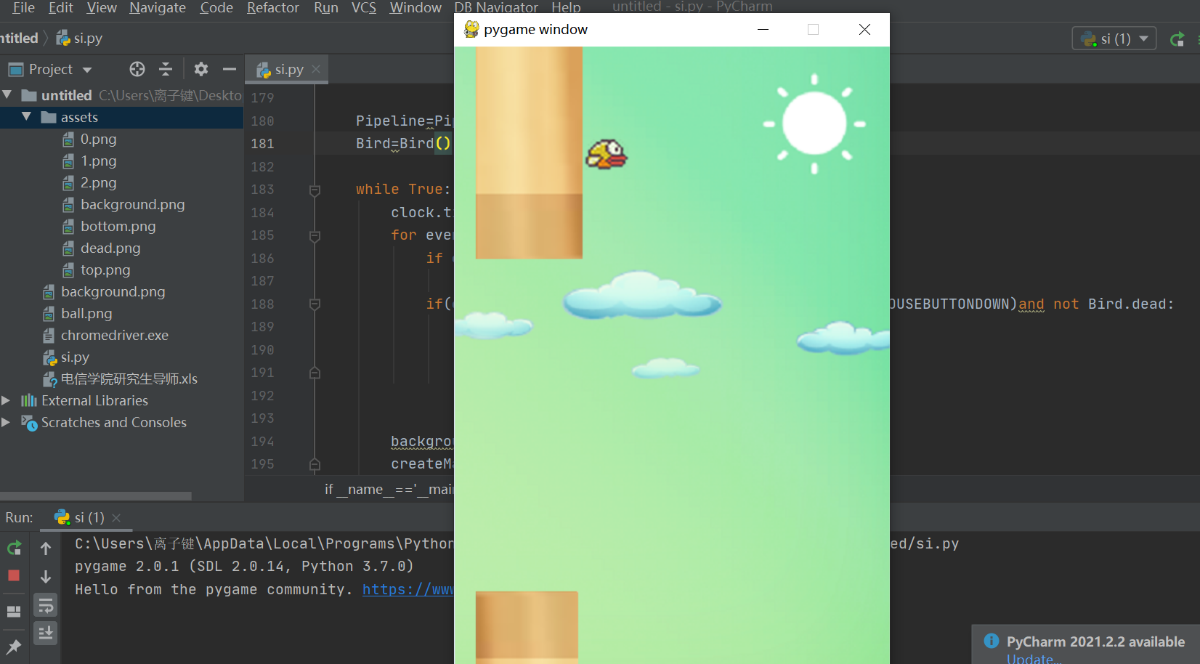Open the VCS menu
Image resolution: width=1200 pixels, height=664 pixels.
click(364, 7)
